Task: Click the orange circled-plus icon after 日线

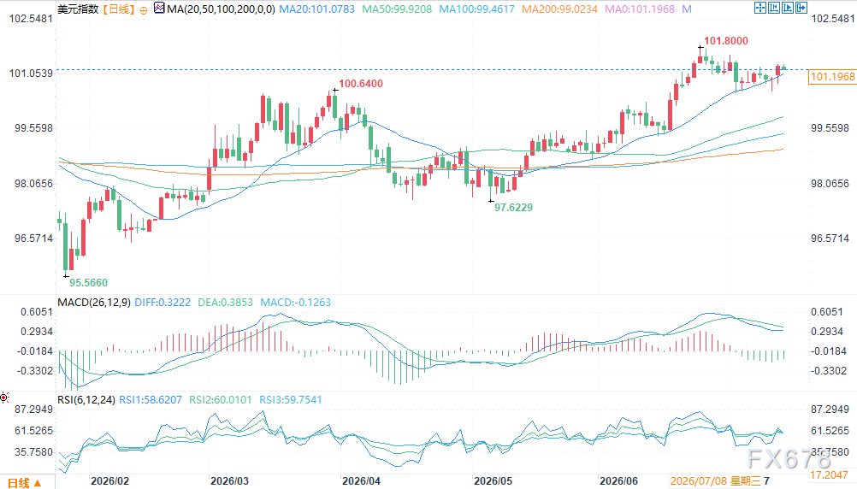Action: point(143,10)
